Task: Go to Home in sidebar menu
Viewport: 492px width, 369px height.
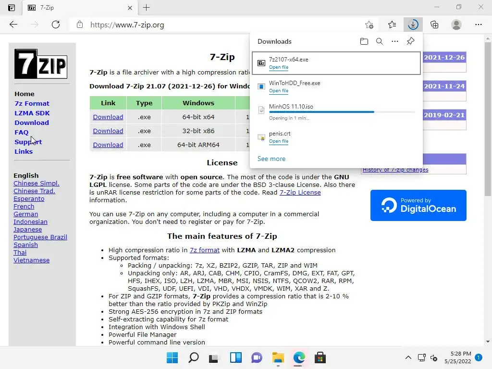Action: click(x=25, y=94)
